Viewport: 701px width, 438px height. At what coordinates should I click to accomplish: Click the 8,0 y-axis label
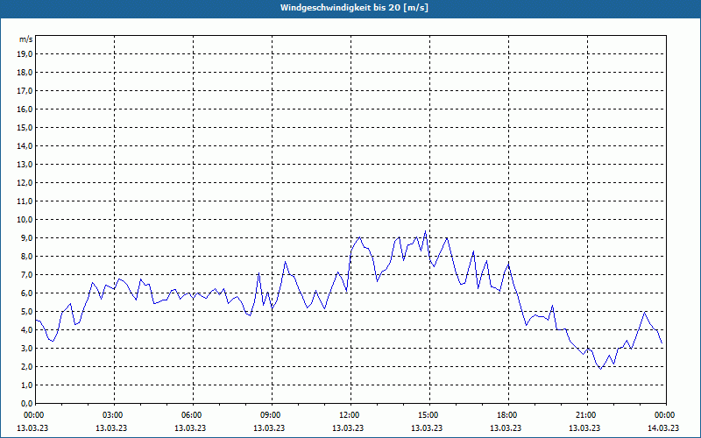[x=27, y=256]
